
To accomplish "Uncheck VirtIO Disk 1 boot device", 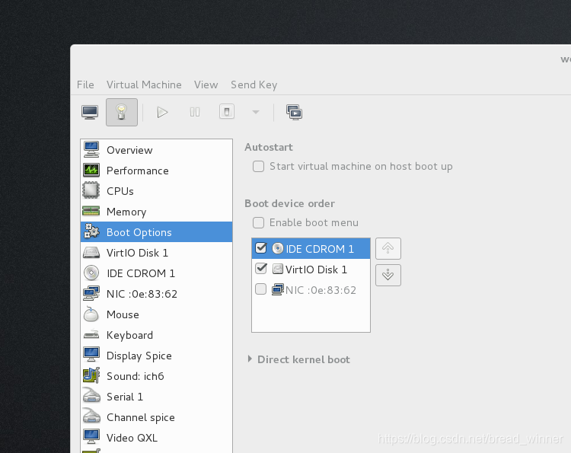I will tap(260, 269).
